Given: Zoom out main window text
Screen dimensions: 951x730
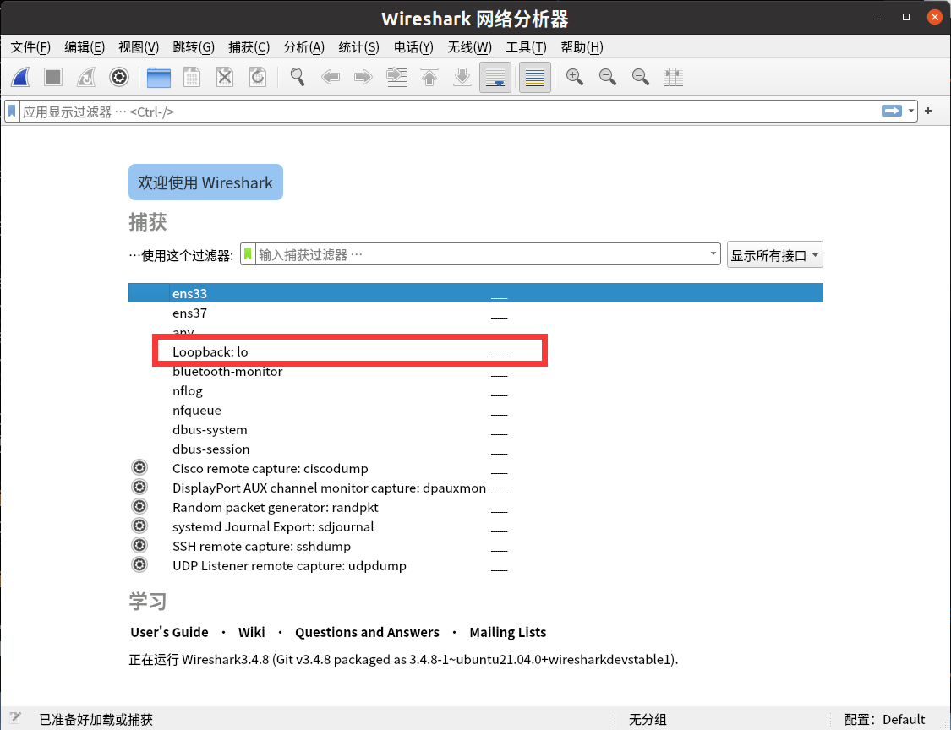Looking at the screenshot, I should click(608, 77).
